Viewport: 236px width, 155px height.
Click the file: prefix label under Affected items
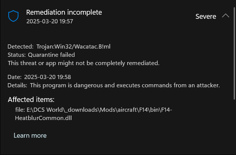pyautogui.click(x=20, y=110)
